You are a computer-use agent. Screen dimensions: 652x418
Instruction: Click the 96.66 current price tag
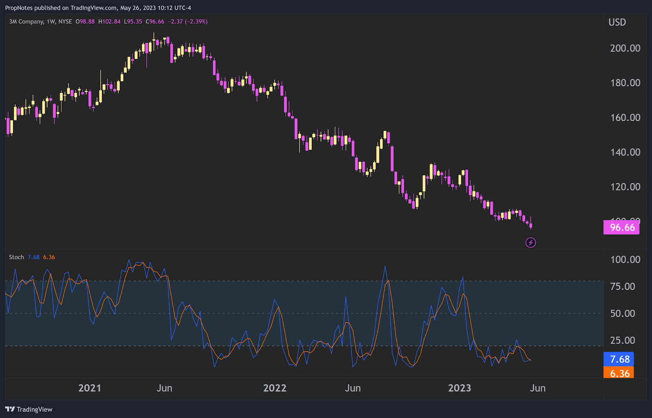[x=622, y=227]
